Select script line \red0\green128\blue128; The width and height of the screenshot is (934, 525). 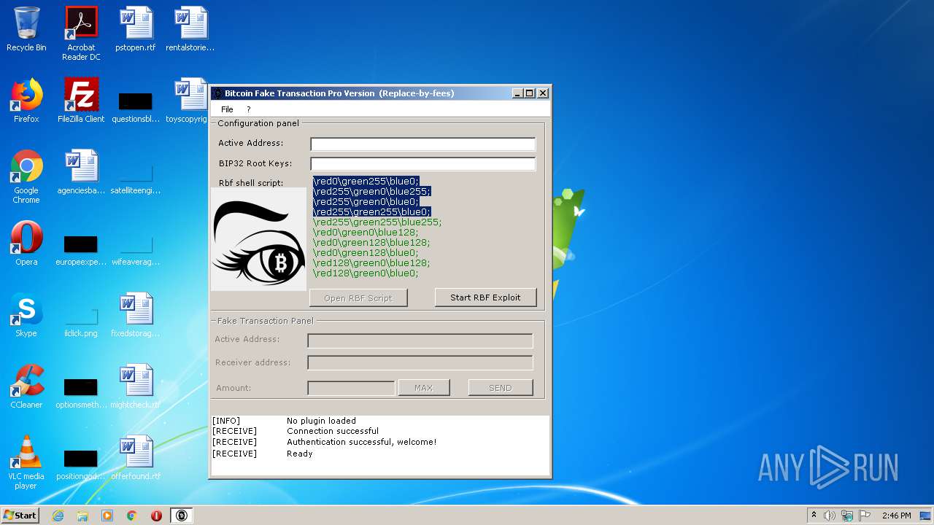(371, 243)
